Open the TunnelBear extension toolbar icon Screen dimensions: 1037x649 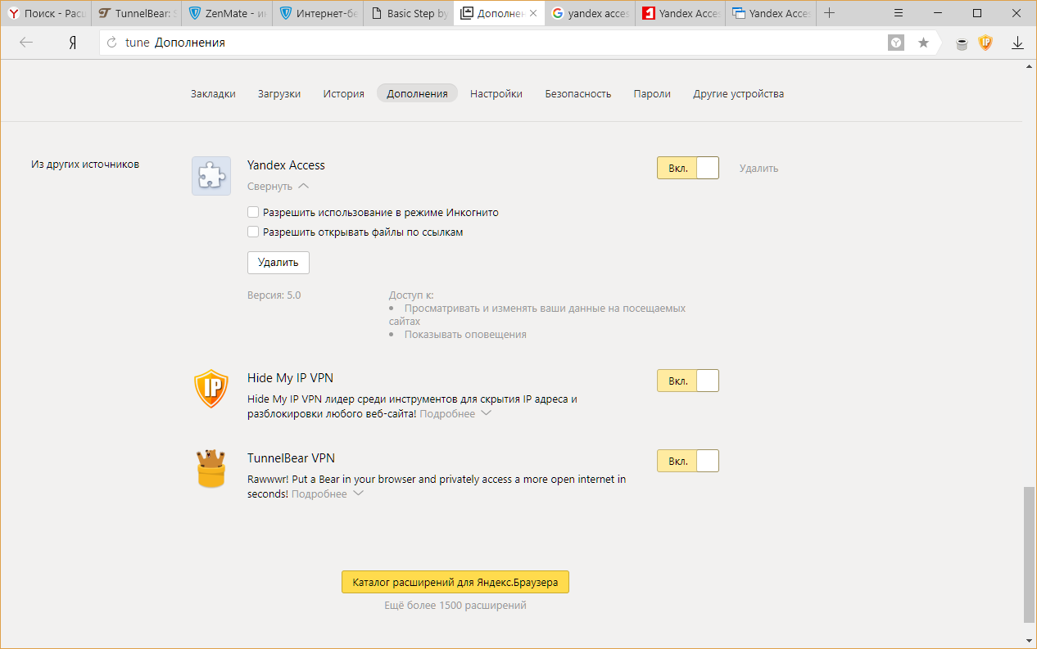(x=962, y=43)
